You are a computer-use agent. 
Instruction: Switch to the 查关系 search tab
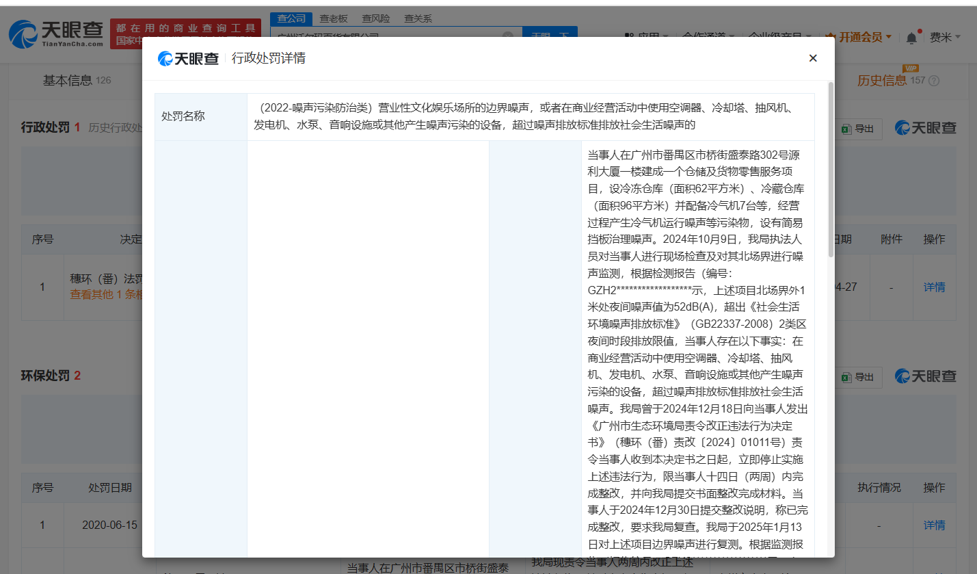pos(418,18)
